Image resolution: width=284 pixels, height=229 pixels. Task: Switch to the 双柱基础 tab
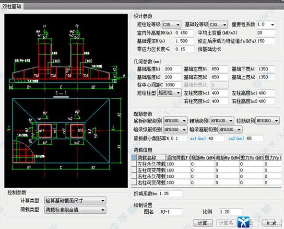tap(12, 6)
